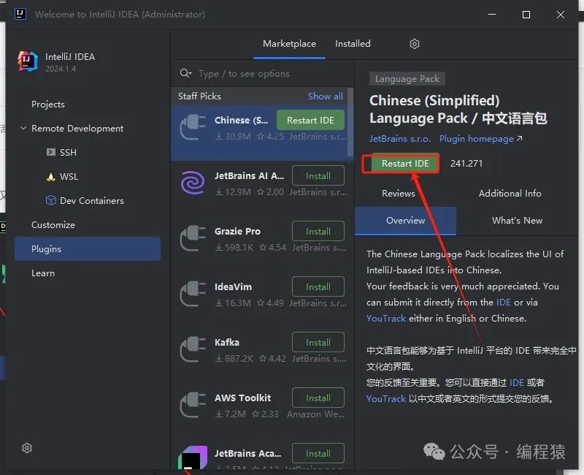
Task: Install the IdeaVim plugin
Action: coord(318,287)
